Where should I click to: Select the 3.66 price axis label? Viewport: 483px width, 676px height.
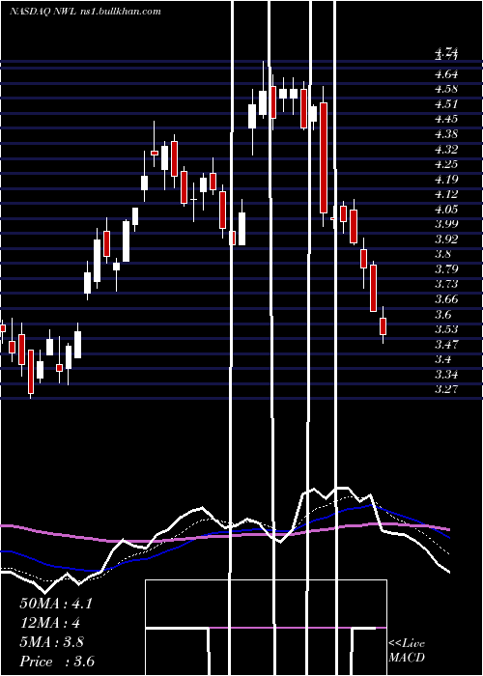(x=446, y=299)
